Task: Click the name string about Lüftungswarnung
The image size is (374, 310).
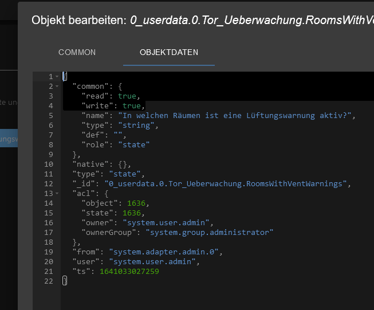Action: coord(235,116)
